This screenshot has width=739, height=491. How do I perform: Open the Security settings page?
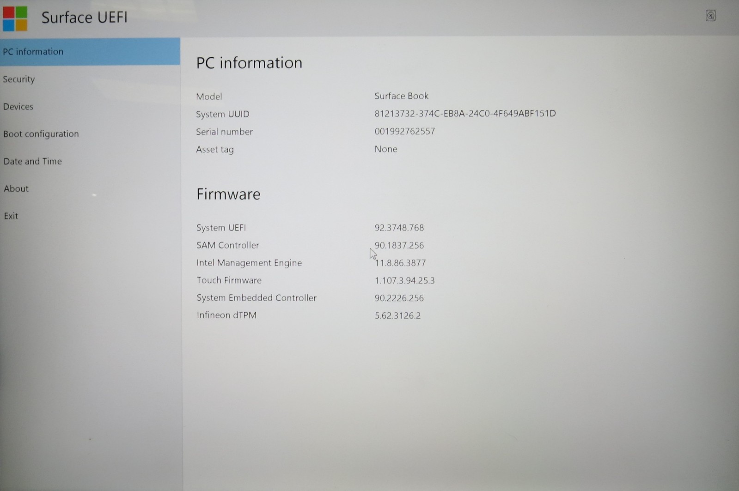[90, 79]
